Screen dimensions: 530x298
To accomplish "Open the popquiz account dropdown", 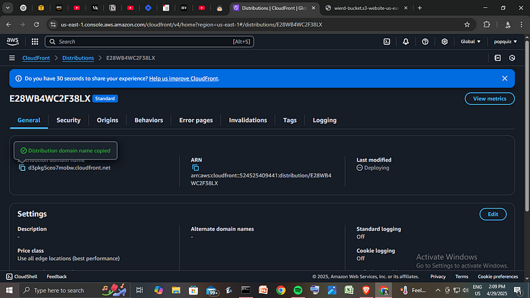I will (x=505, y=42).
